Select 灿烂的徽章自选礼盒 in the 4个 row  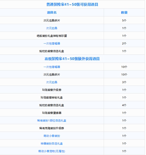(52, 105)
